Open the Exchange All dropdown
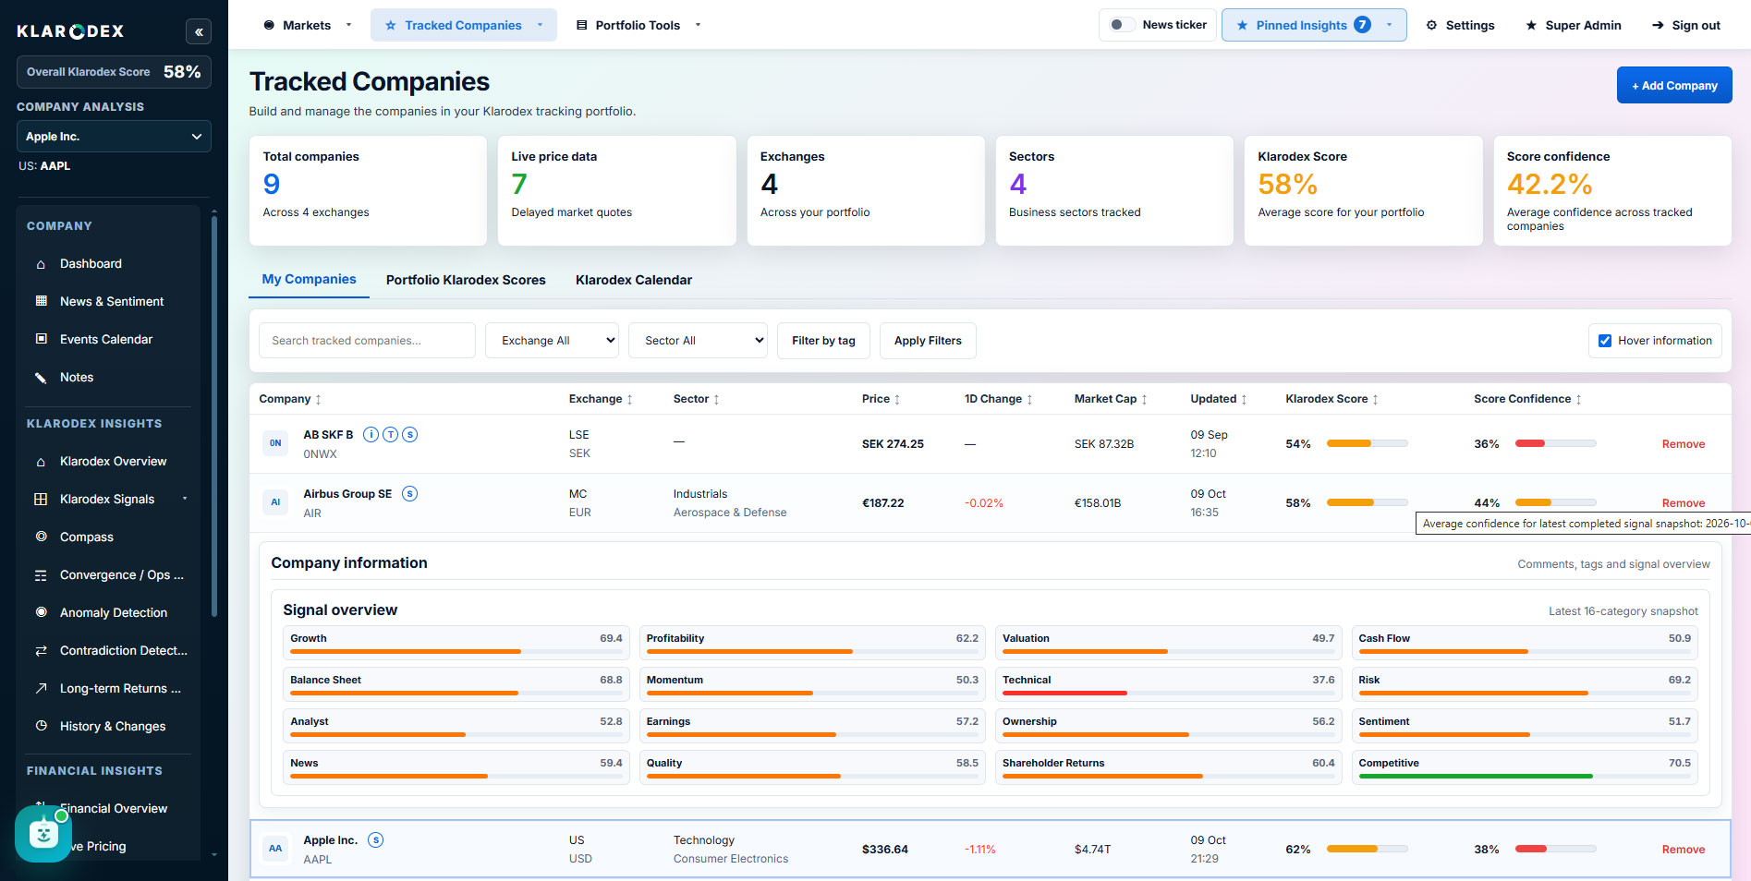Screen dimensions: 1751x881 552,341
